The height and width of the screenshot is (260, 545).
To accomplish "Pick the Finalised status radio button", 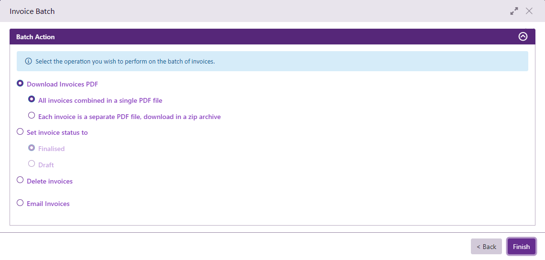I will pos(32,148).
